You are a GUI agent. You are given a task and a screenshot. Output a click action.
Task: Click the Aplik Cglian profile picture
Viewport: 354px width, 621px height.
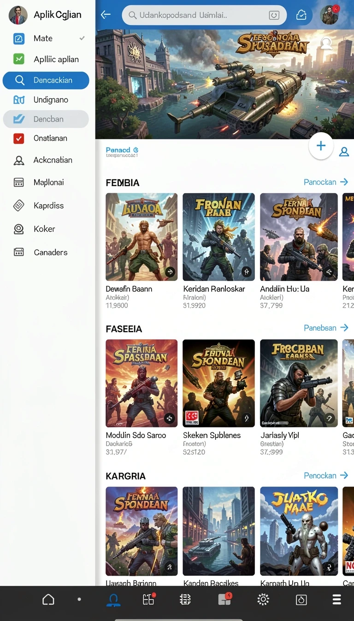(x=18, y=15)
